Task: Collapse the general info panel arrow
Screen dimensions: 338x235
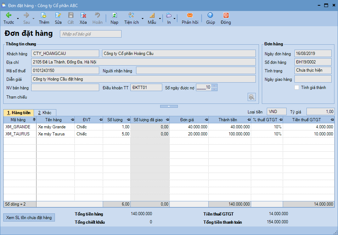Action: coord(169,106)
